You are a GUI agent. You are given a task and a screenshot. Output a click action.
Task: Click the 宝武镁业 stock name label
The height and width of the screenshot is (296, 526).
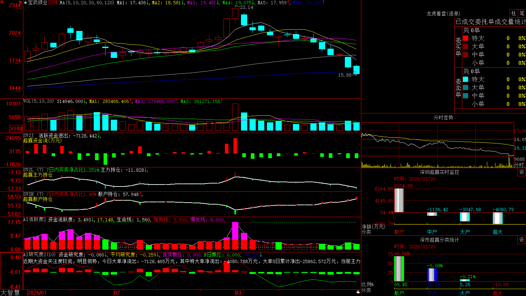click(38, 3)
